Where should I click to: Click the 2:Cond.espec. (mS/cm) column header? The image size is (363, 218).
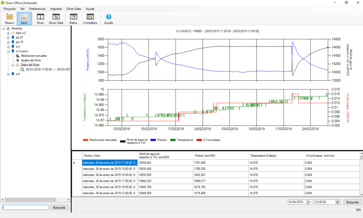332,156
